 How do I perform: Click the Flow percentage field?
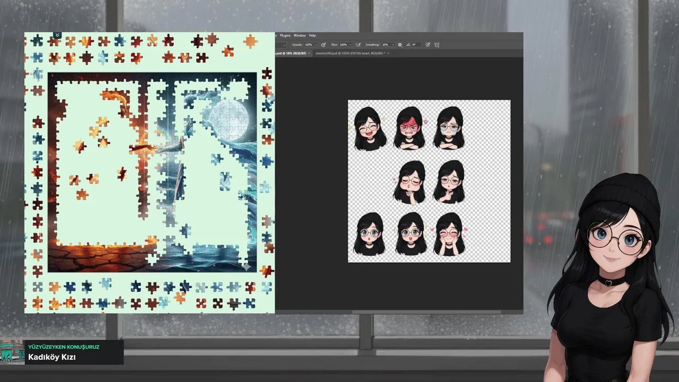pos(343,45)
